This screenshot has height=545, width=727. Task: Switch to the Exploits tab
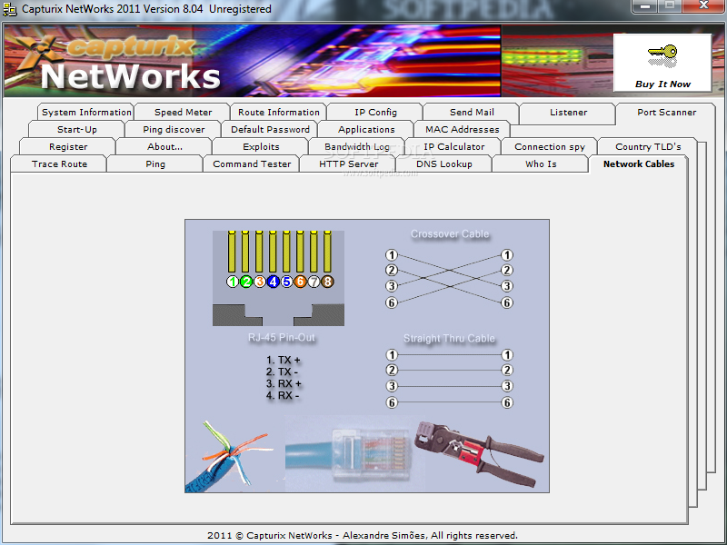coord(261,146)
